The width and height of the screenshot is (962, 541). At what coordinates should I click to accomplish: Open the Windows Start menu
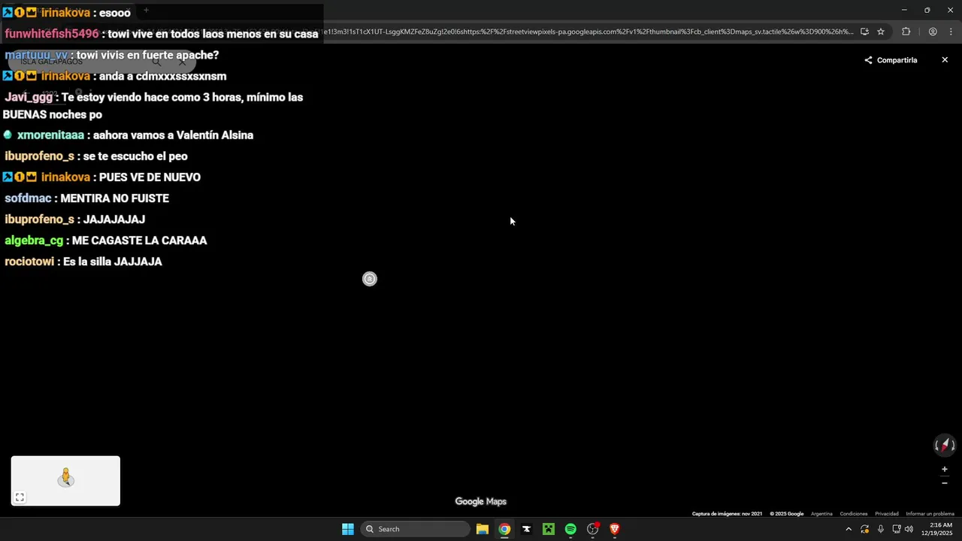(x=348, y=529)
